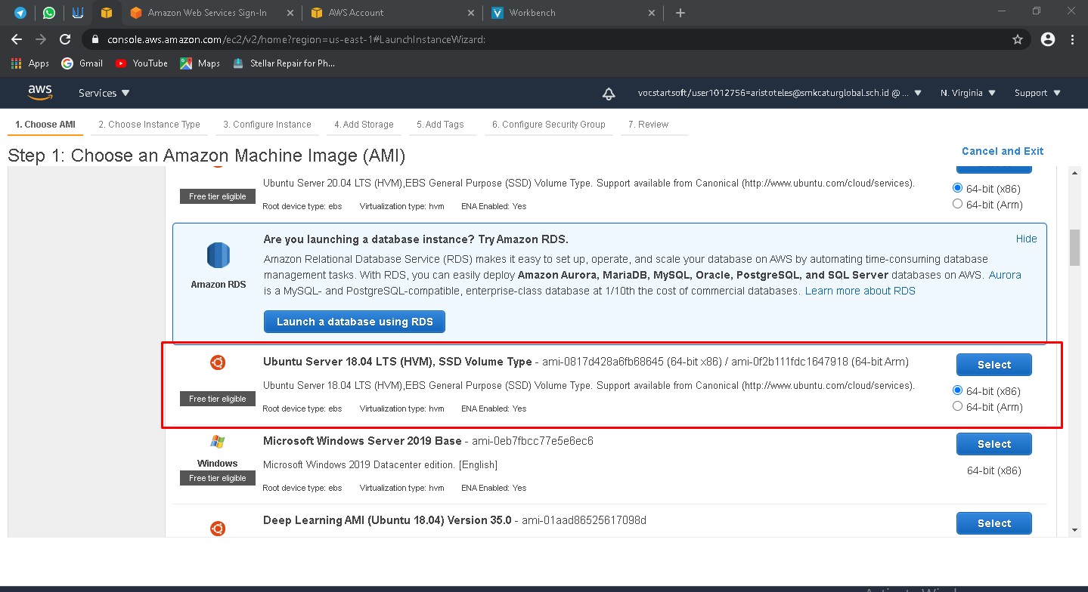Go to 5. Add Tags step
The height and width of the screenshot is (592, 1088).
[x=440, y=125]
